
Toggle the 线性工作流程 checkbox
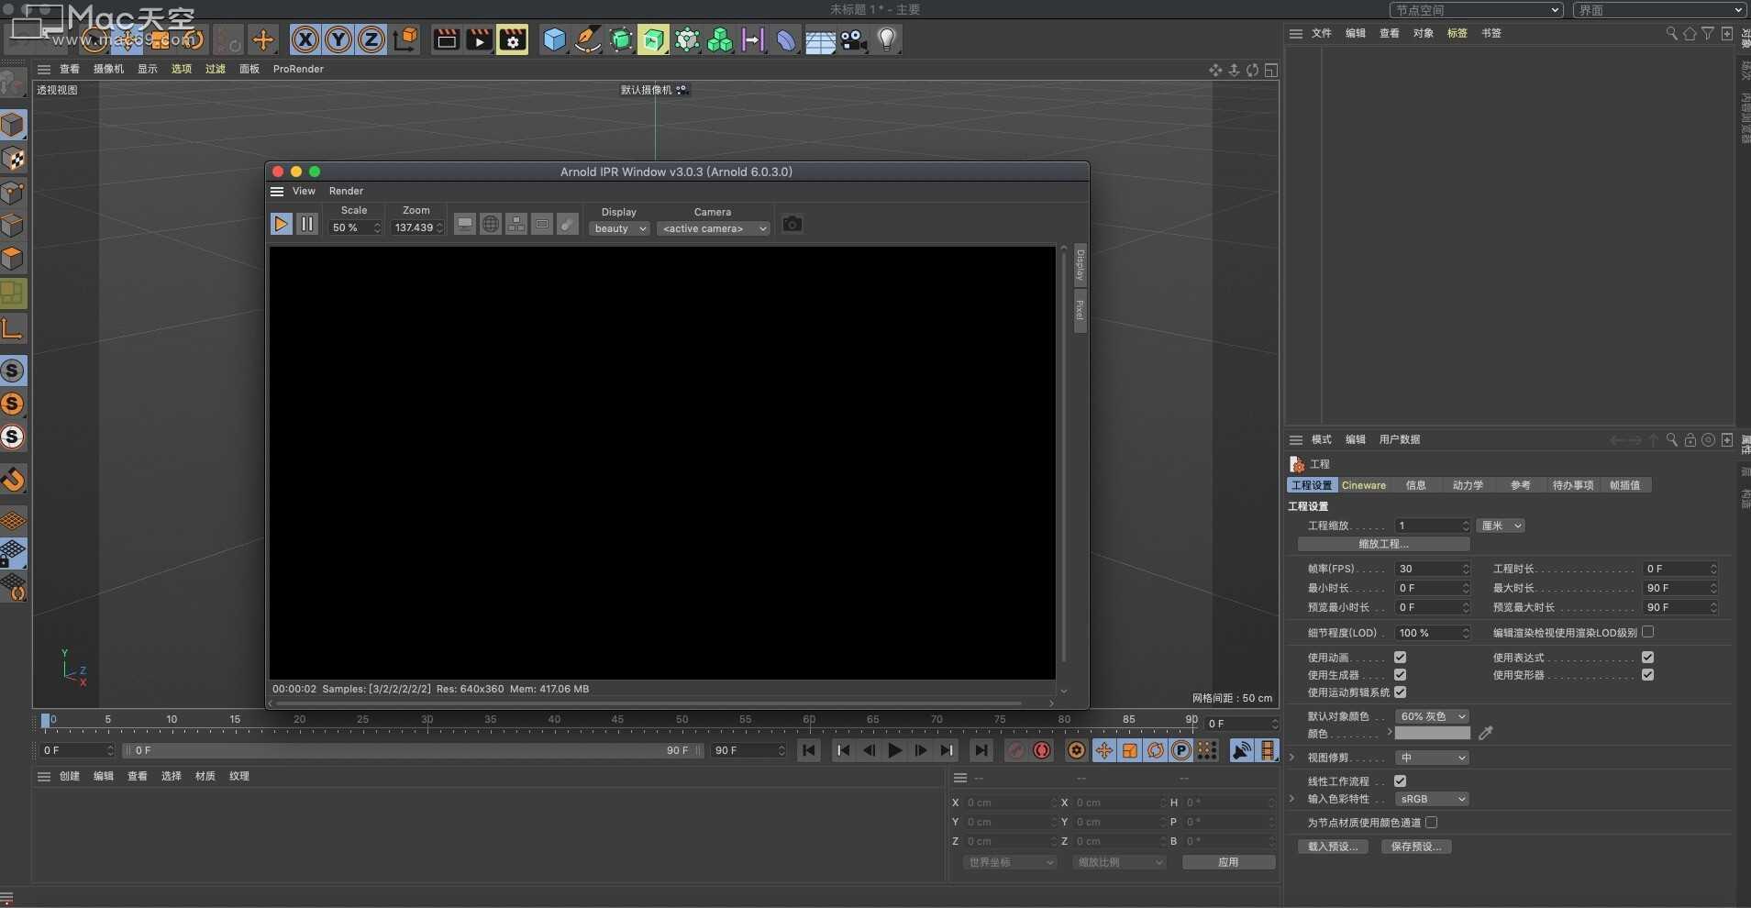coord(1400,781)
